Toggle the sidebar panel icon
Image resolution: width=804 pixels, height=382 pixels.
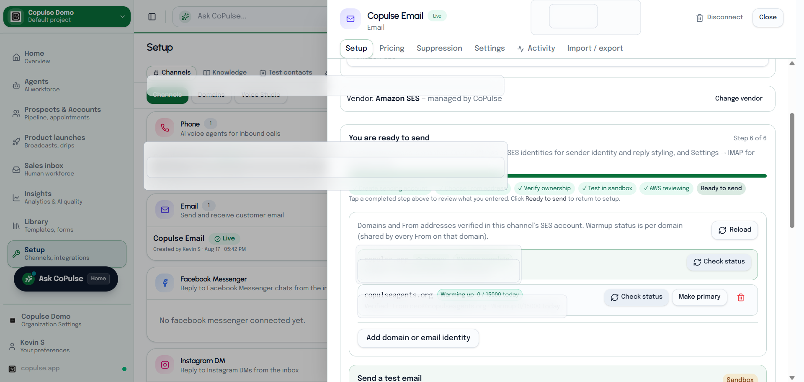152,17
